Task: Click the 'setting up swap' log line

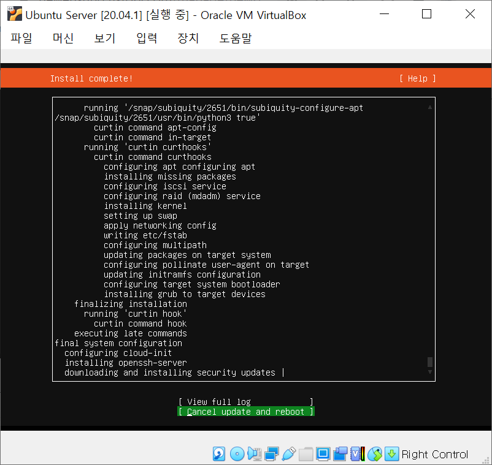Action: tap(140, 216)
